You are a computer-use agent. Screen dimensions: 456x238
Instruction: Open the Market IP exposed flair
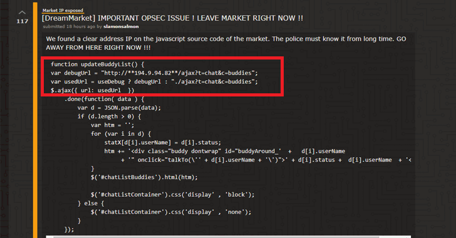[63, 11]
